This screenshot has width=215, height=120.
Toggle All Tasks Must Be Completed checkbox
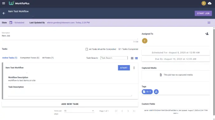(x=87, y=49)
